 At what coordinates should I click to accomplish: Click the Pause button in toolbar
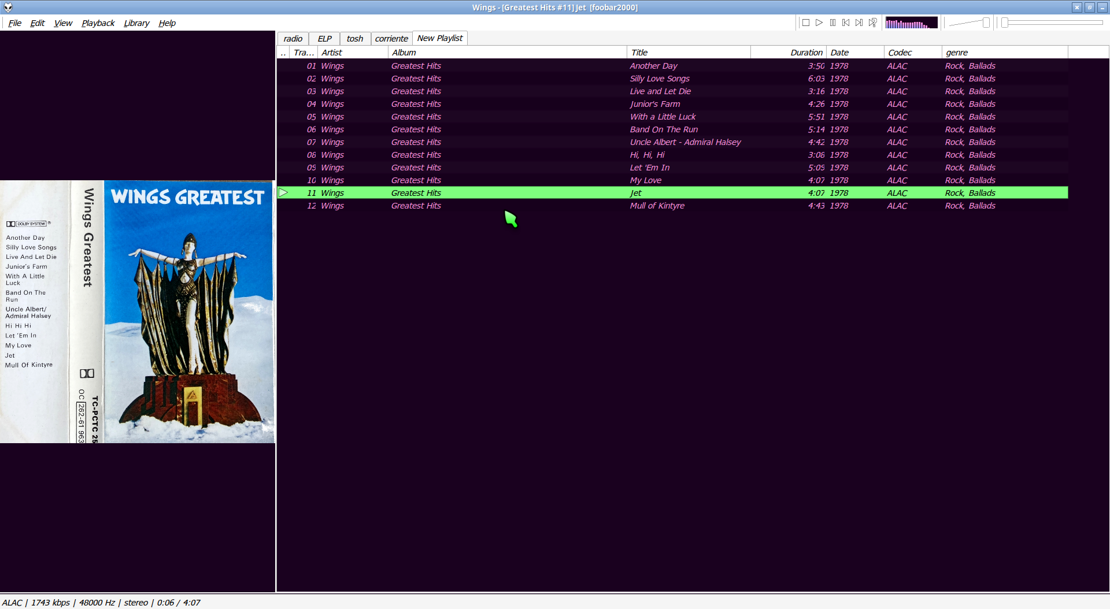[x=832, y=23]
